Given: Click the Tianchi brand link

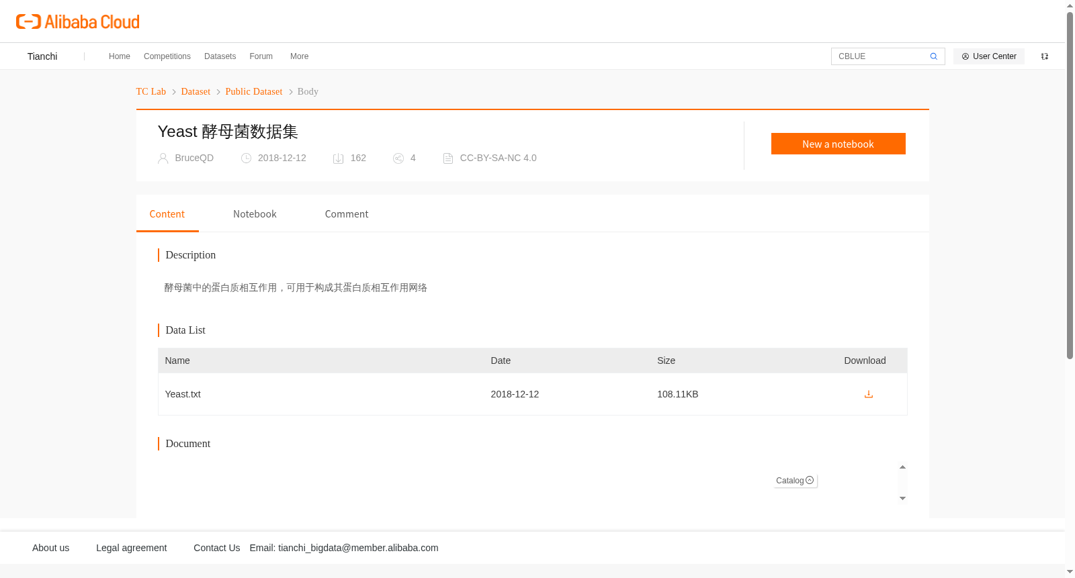Looking at the screenshot, I should [42, 56].
